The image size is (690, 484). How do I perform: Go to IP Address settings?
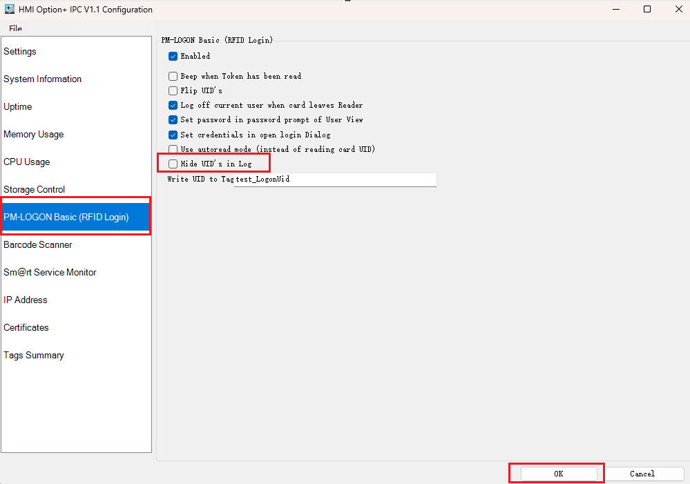tap(26, 300)
